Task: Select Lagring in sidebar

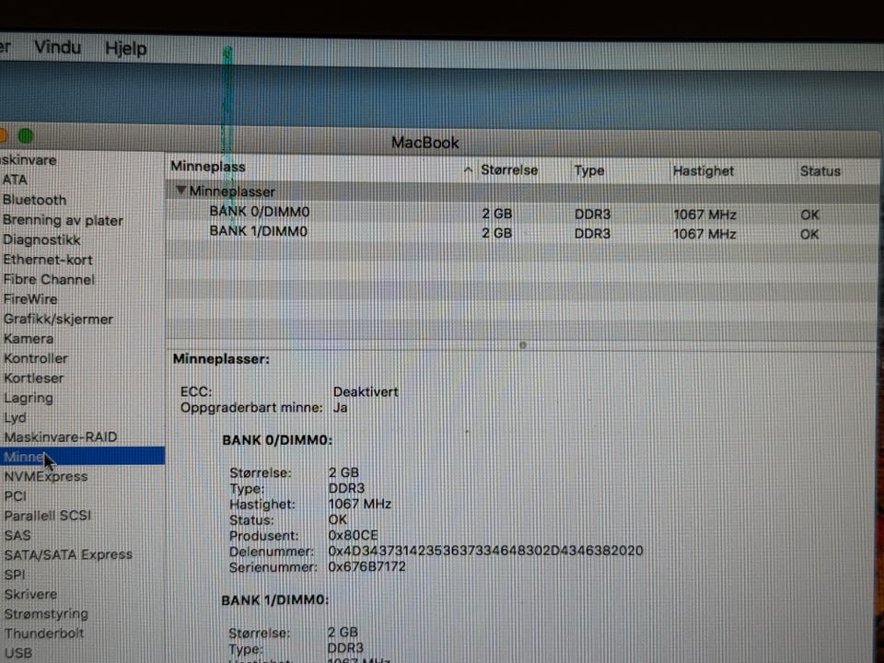Action: (29, 398)
